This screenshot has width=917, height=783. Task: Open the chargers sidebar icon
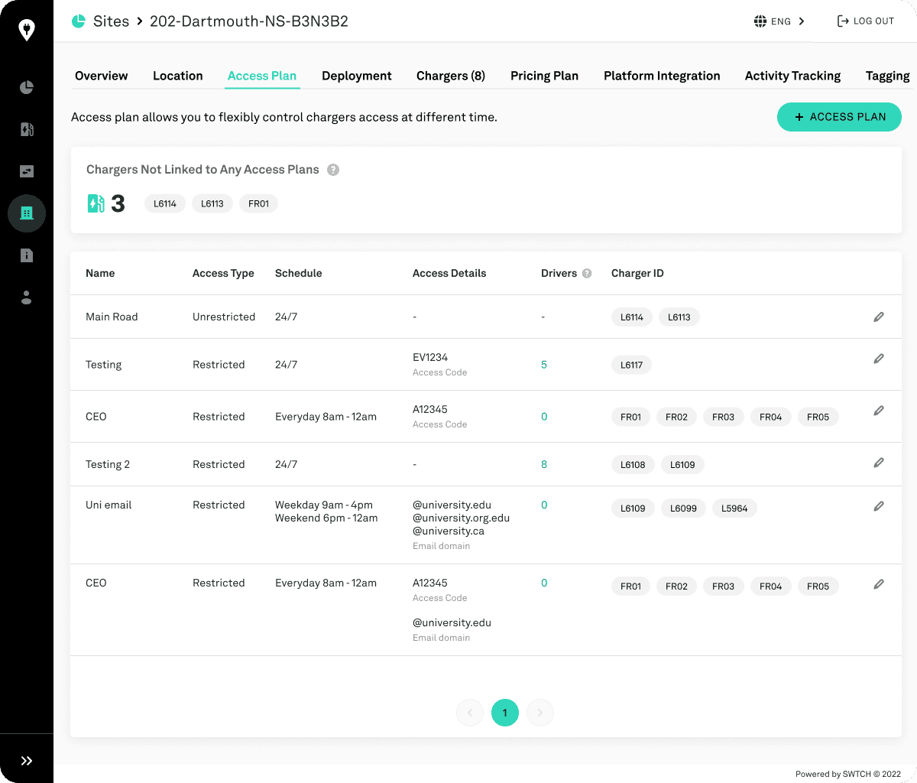pos(27,129)
